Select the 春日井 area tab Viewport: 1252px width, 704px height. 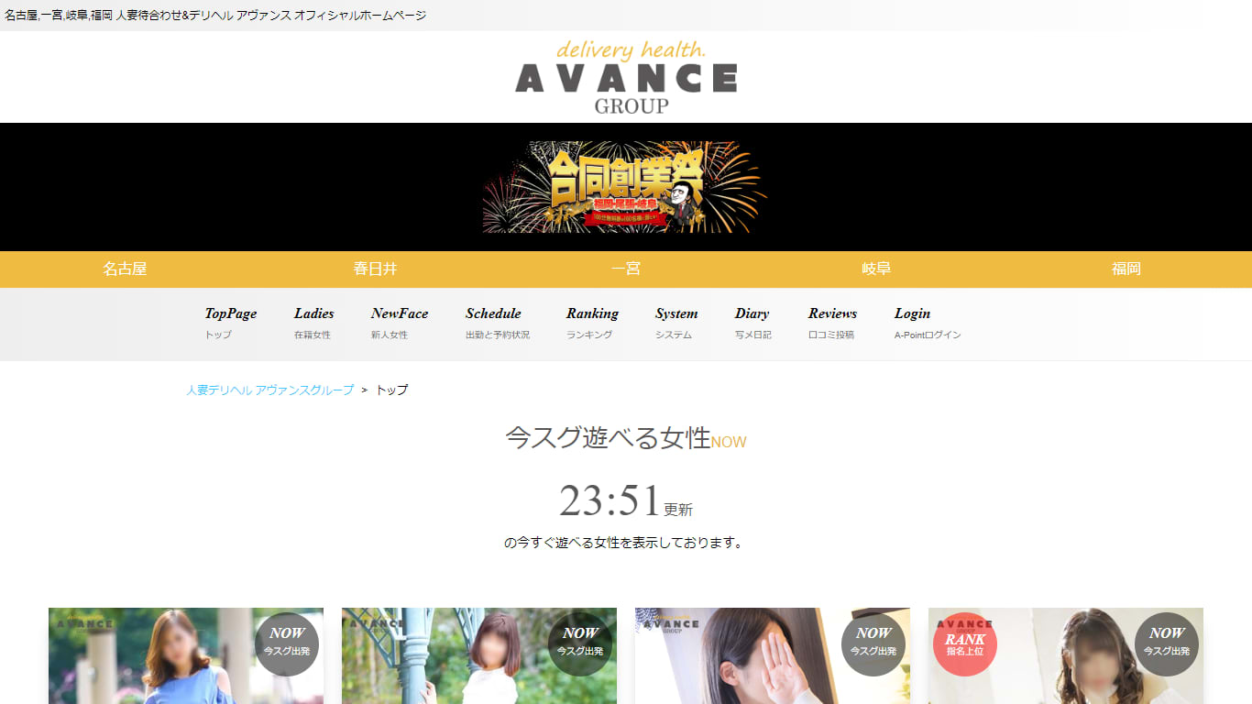coord(375,269)
